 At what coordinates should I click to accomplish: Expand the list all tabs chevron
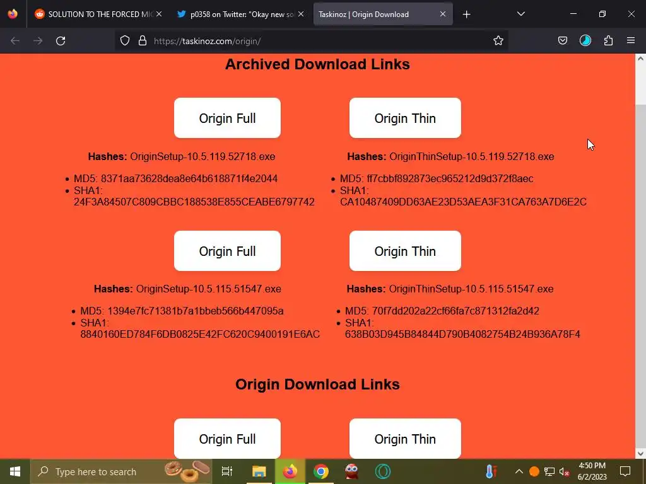click(520, 14)
